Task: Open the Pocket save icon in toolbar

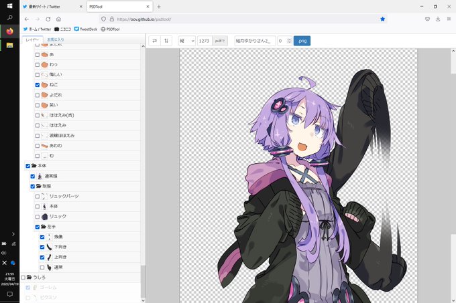Action: coord(427,19)
